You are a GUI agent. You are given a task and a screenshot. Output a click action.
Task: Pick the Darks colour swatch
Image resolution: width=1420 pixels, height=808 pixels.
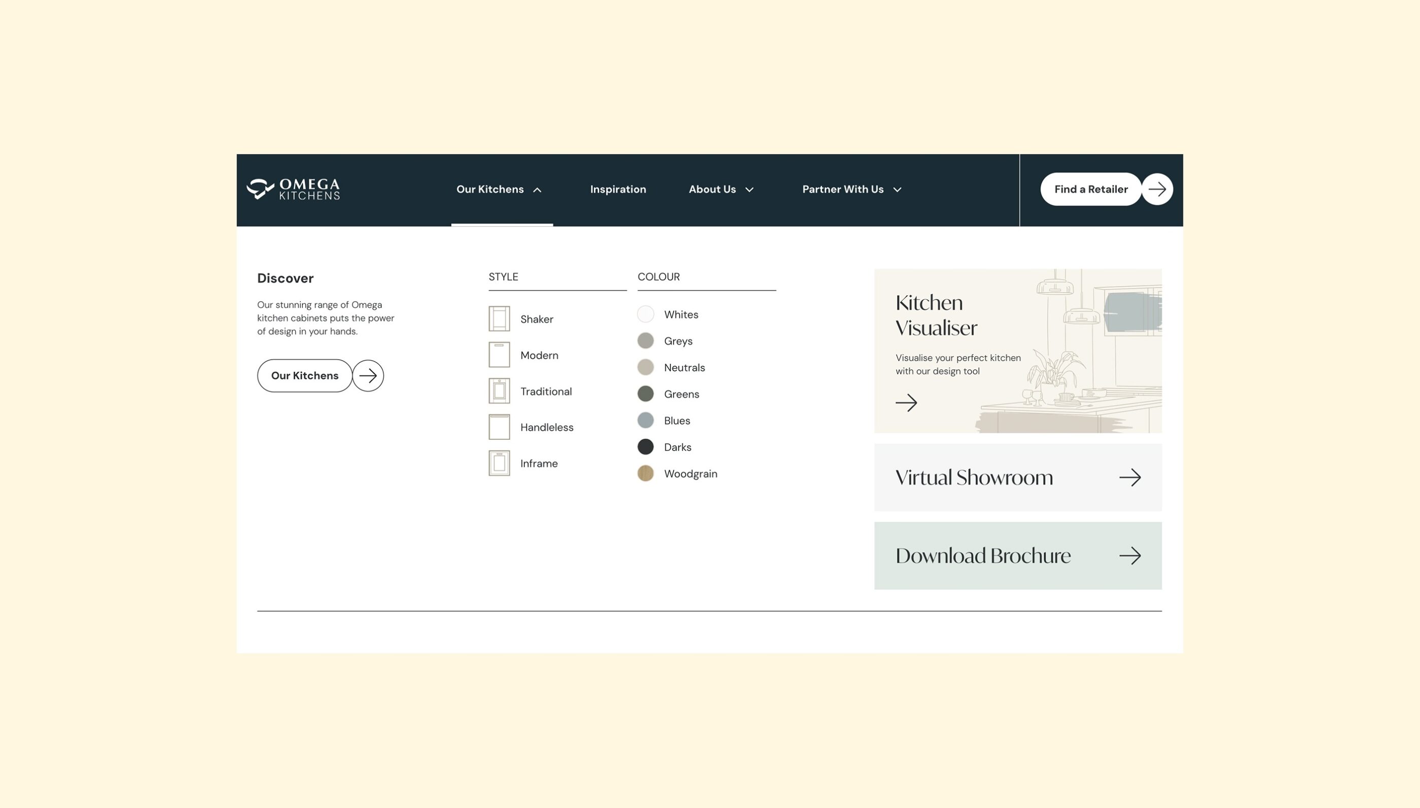click(x=645, y=447)
